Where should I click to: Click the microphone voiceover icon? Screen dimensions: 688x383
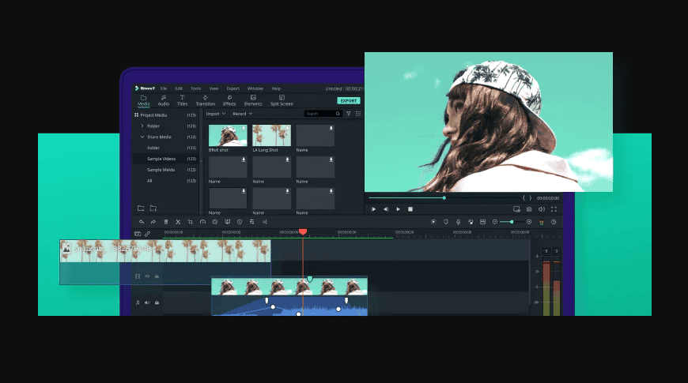458,222
